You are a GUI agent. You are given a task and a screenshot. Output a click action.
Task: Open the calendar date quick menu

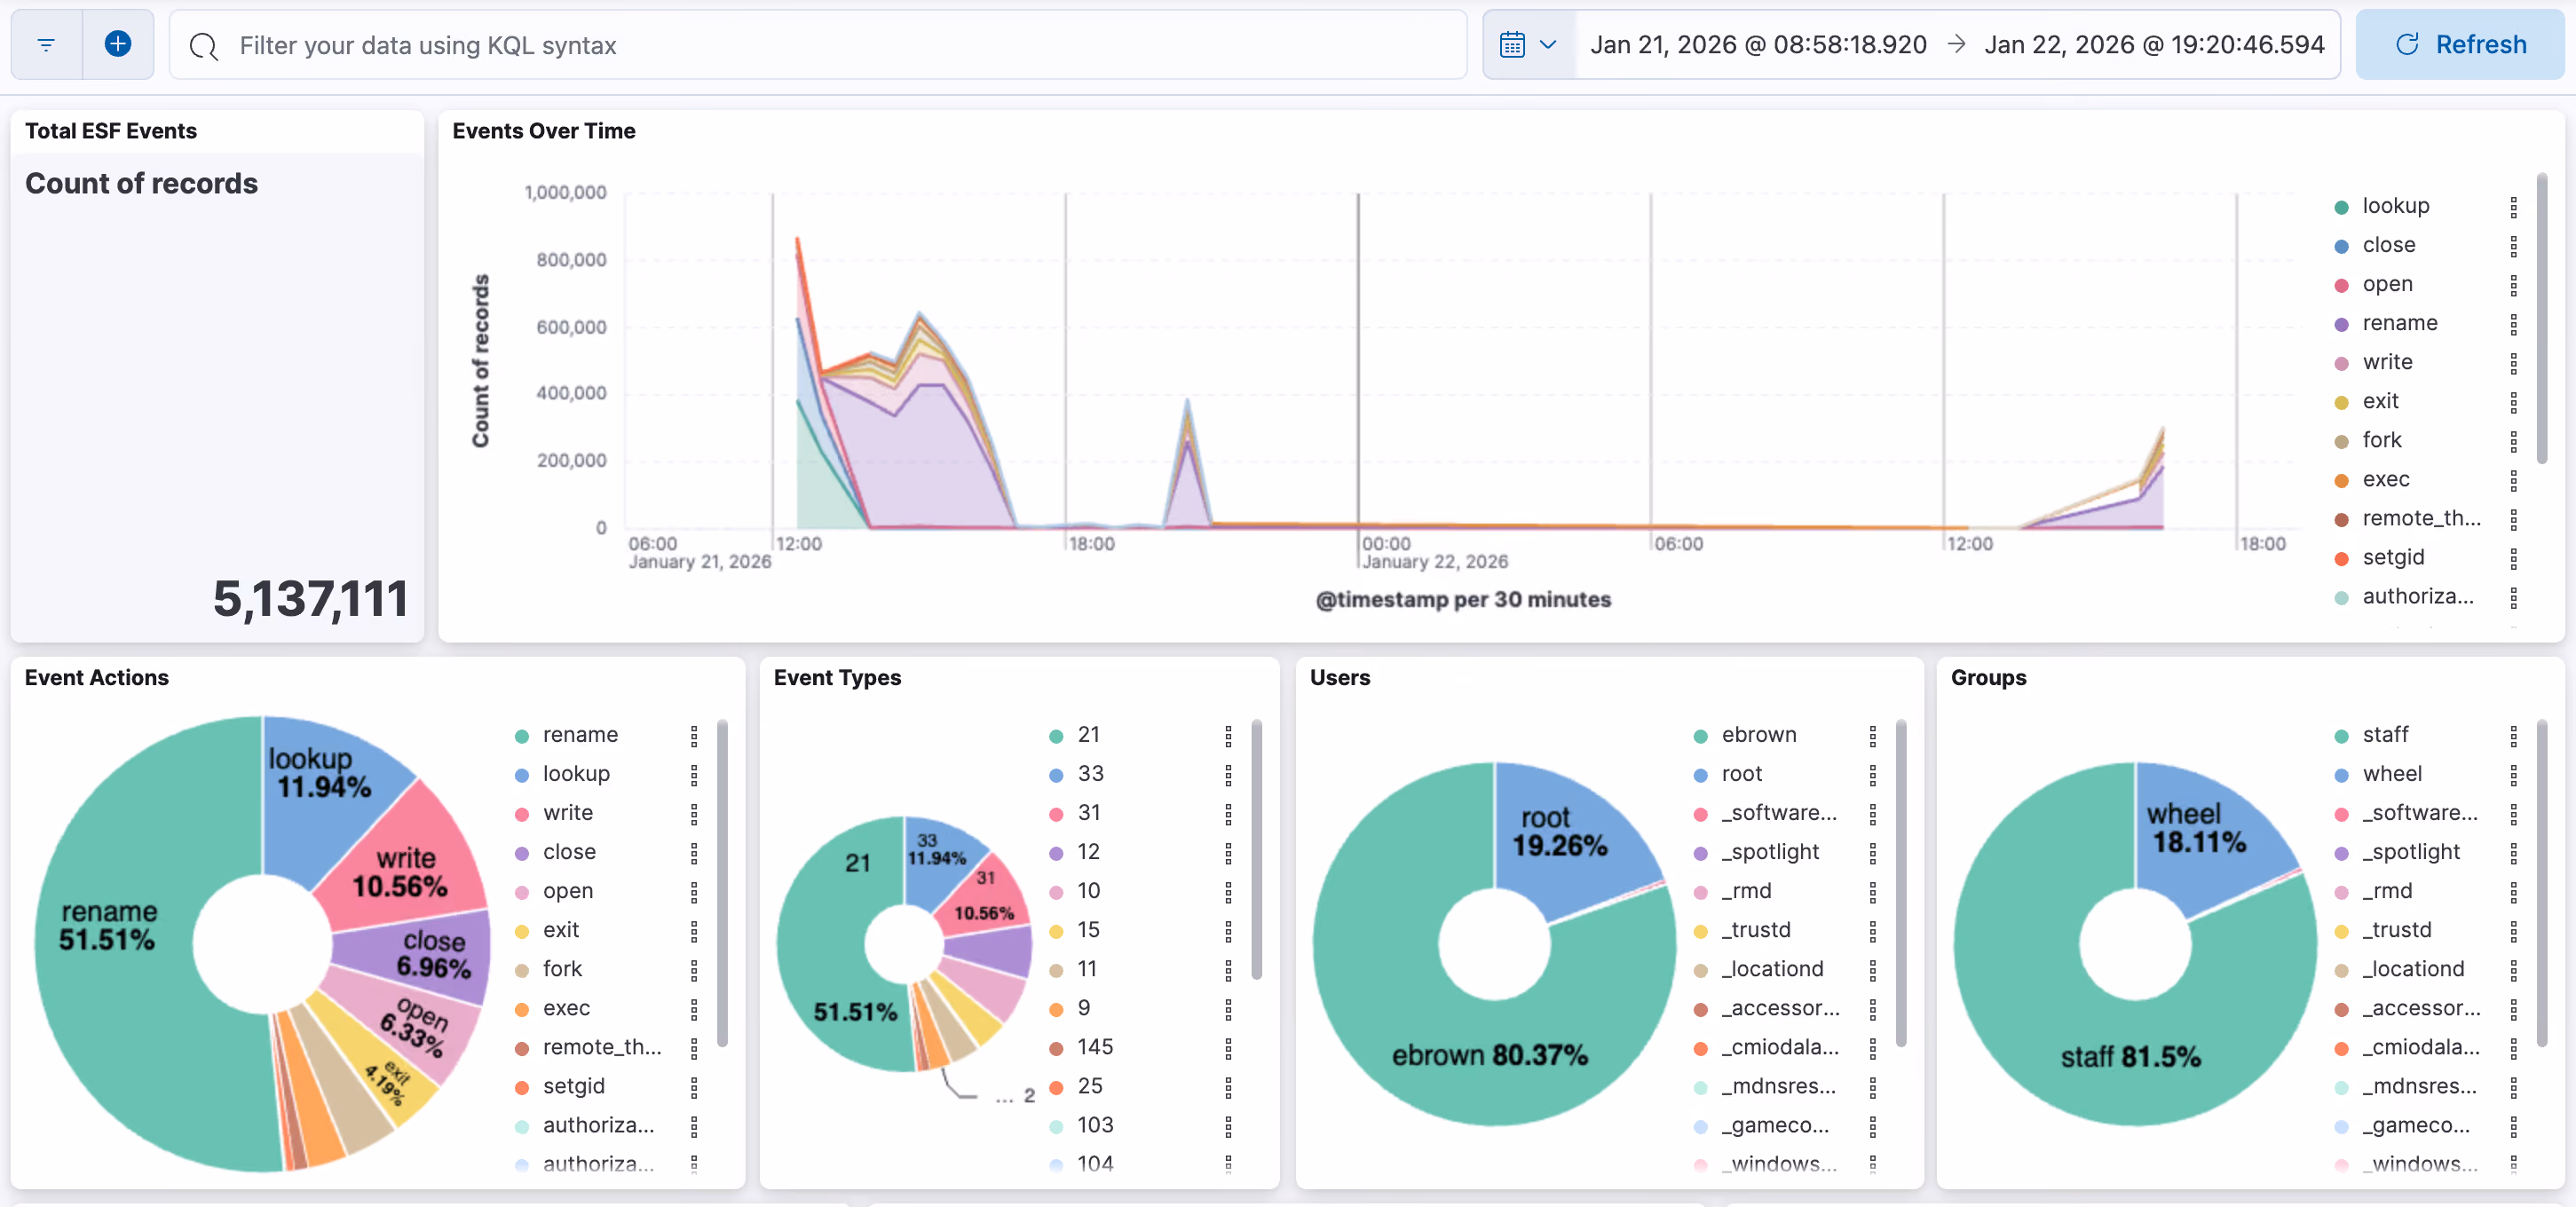(1529, 45)
